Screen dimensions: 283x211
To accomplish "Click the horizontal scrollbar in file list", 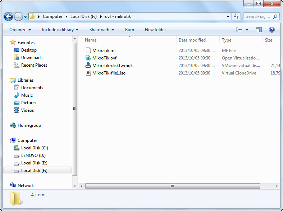I will coord(173,186).
